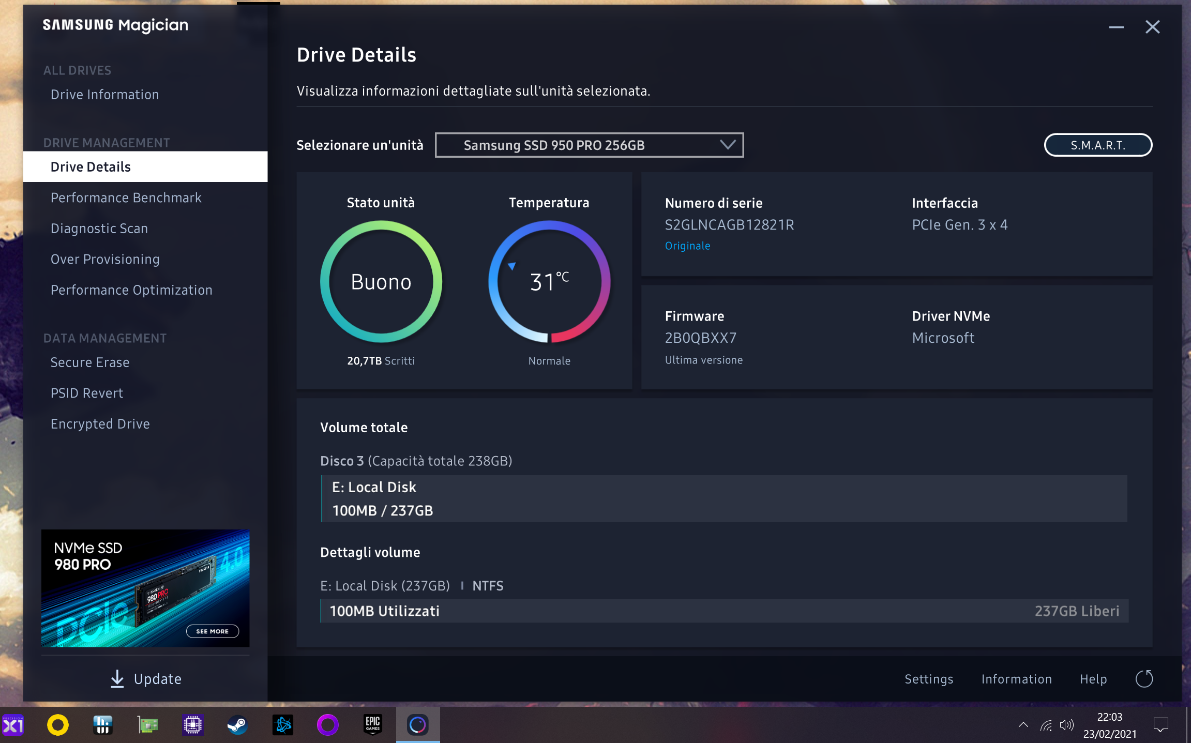The image size is (1191, 743).
Task: Click the Buono drive status gauge
Action: coord(381,282)
